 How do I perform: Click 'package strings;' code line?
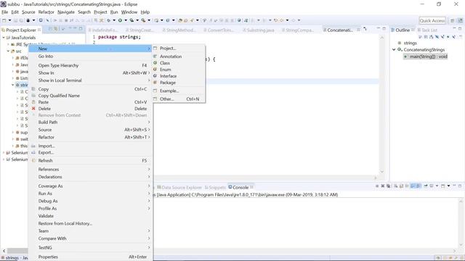119,37
